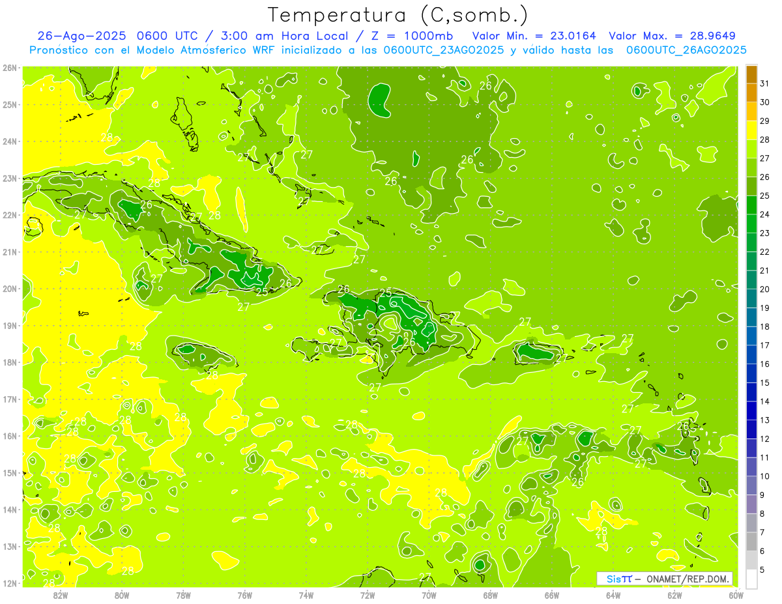Screen dimensions: 782x604
Task: Click the '13N' latitude axis label
Action: click(x=10, y=547)
